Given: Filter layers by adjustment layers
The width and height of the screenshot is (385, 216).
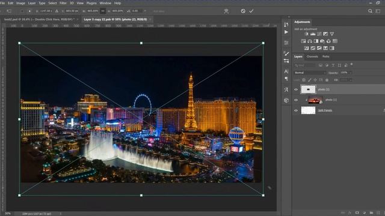Looking at the screenshot, I should click(x=327, y=65).
